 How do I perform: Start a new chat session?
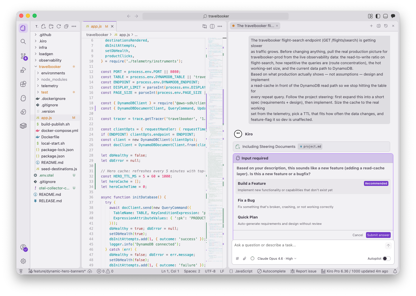pos(371,26)
